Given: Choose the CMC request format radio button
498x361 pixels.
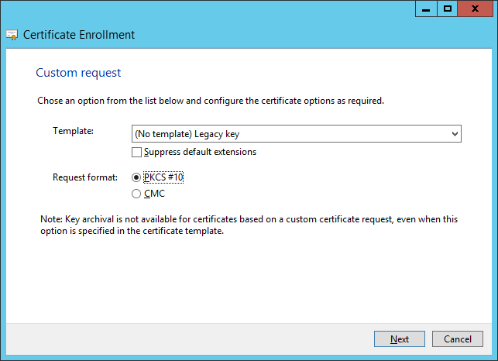Looking at the screenshot, I should coord(137,194).
